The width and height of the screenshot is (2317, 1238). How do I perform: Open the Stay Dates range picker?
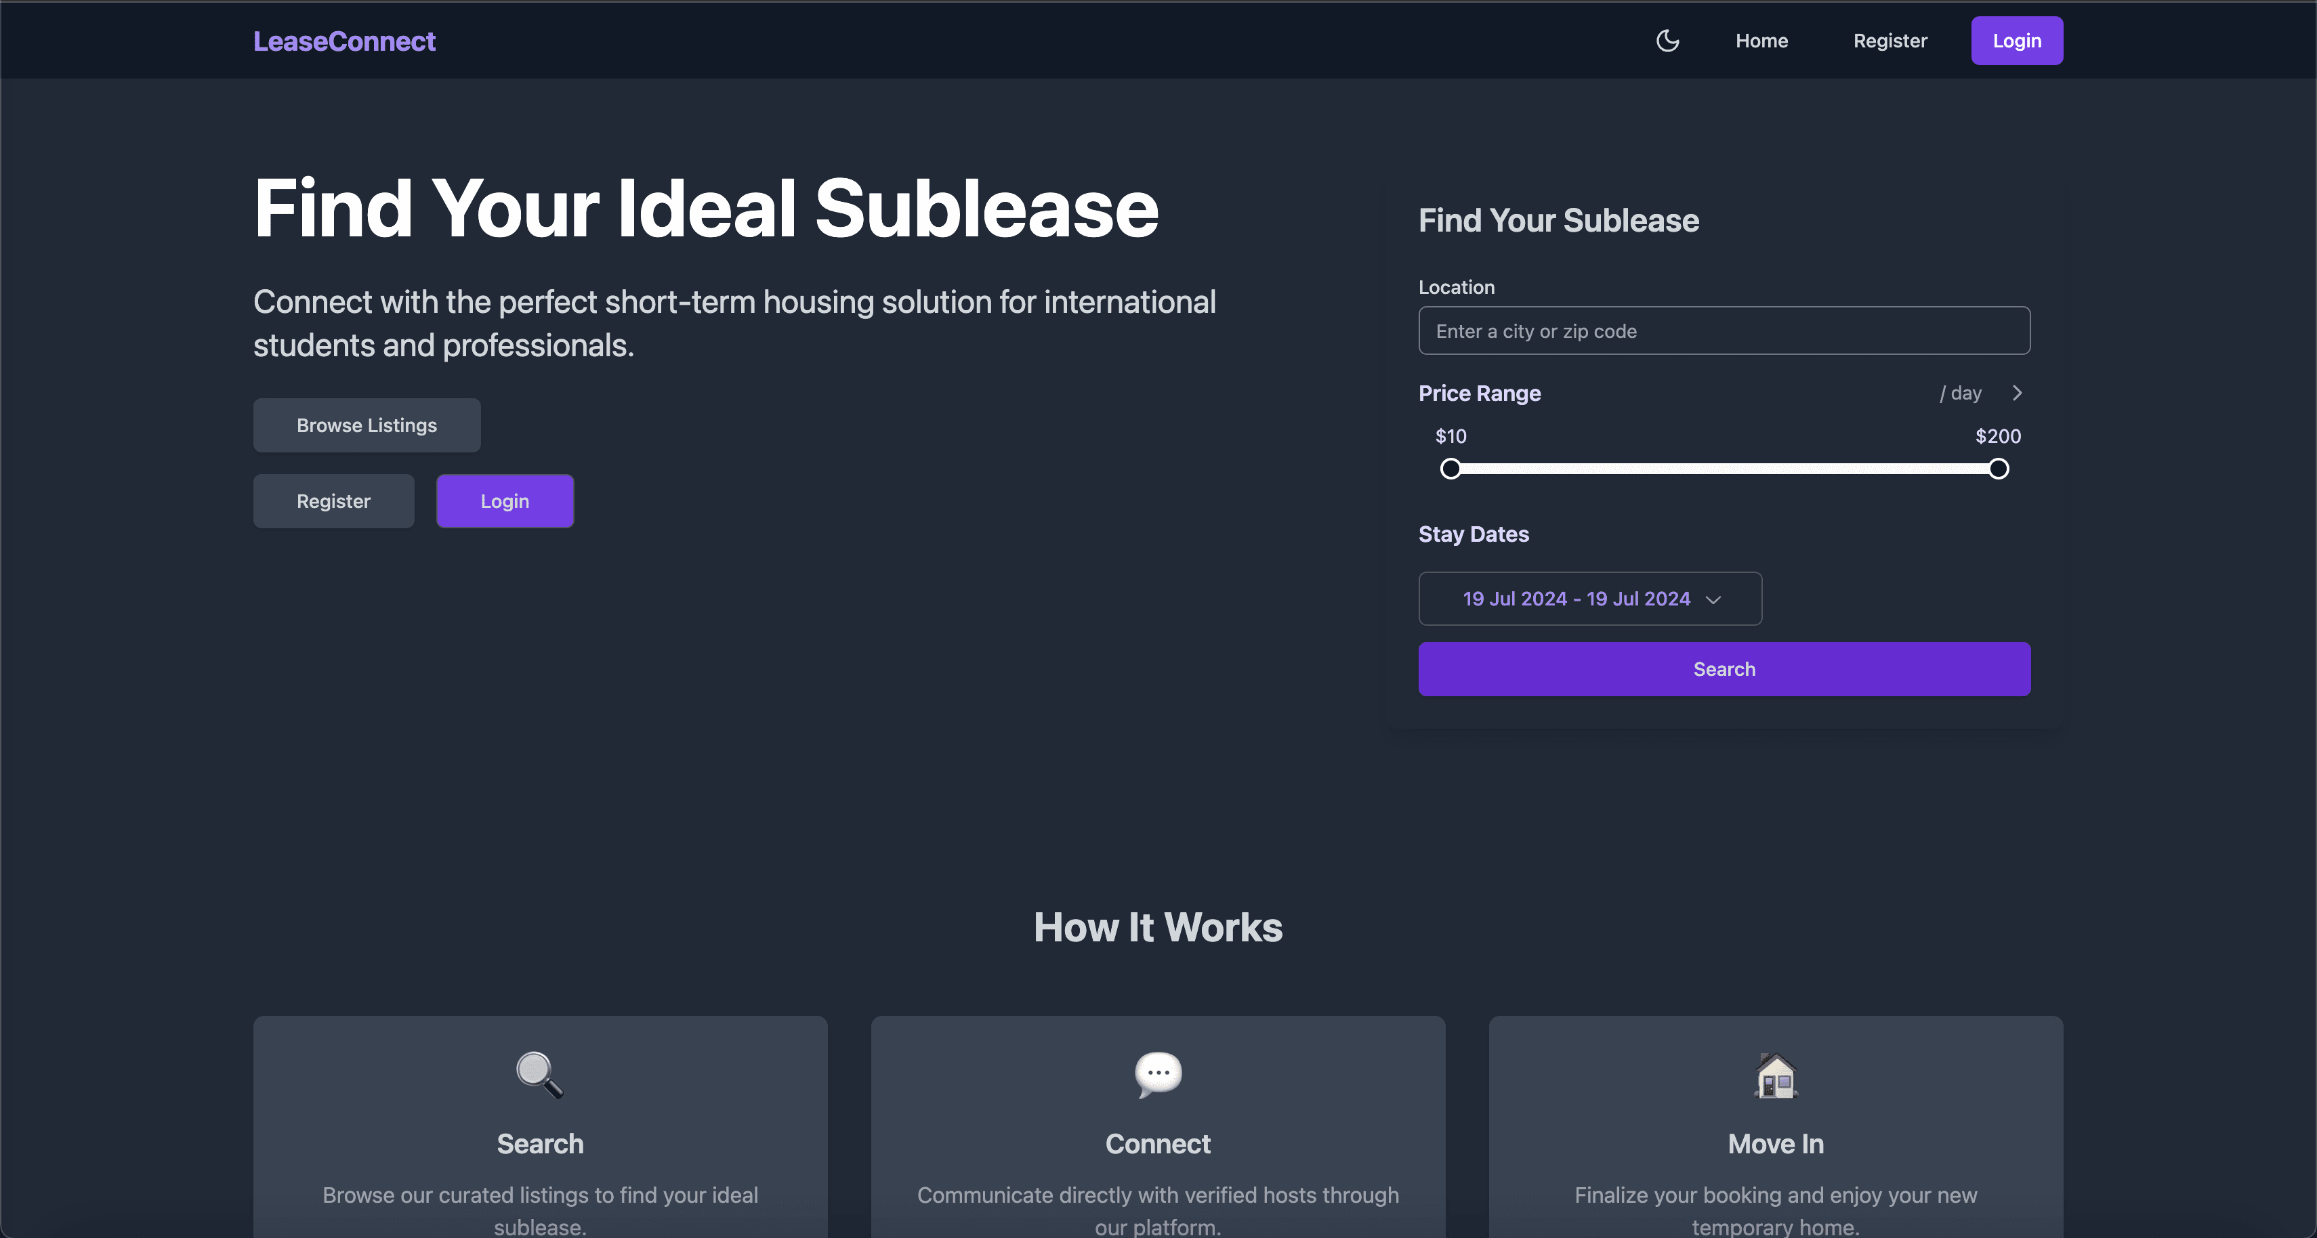coord(1590,599)
